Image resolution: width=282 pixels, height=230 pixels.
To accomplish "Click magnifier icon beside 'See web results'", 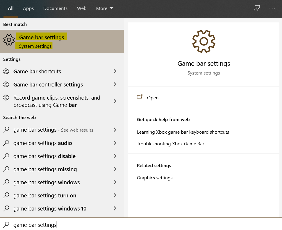I will 6,130.
